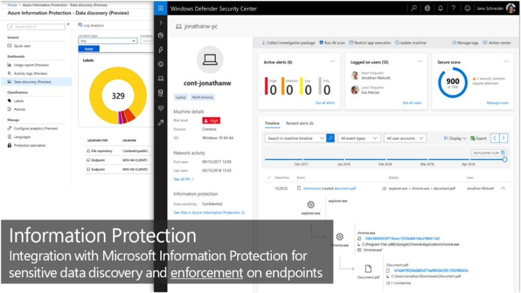The height and width of the screenshot is (293, 521).
Task: Click Collect investigation package
Action: (288, 43)
